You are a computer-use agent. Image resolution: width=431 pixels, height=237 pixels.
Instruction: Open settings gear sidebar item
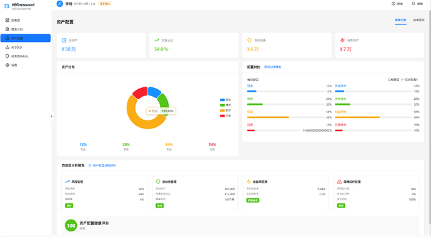[26, 65]
